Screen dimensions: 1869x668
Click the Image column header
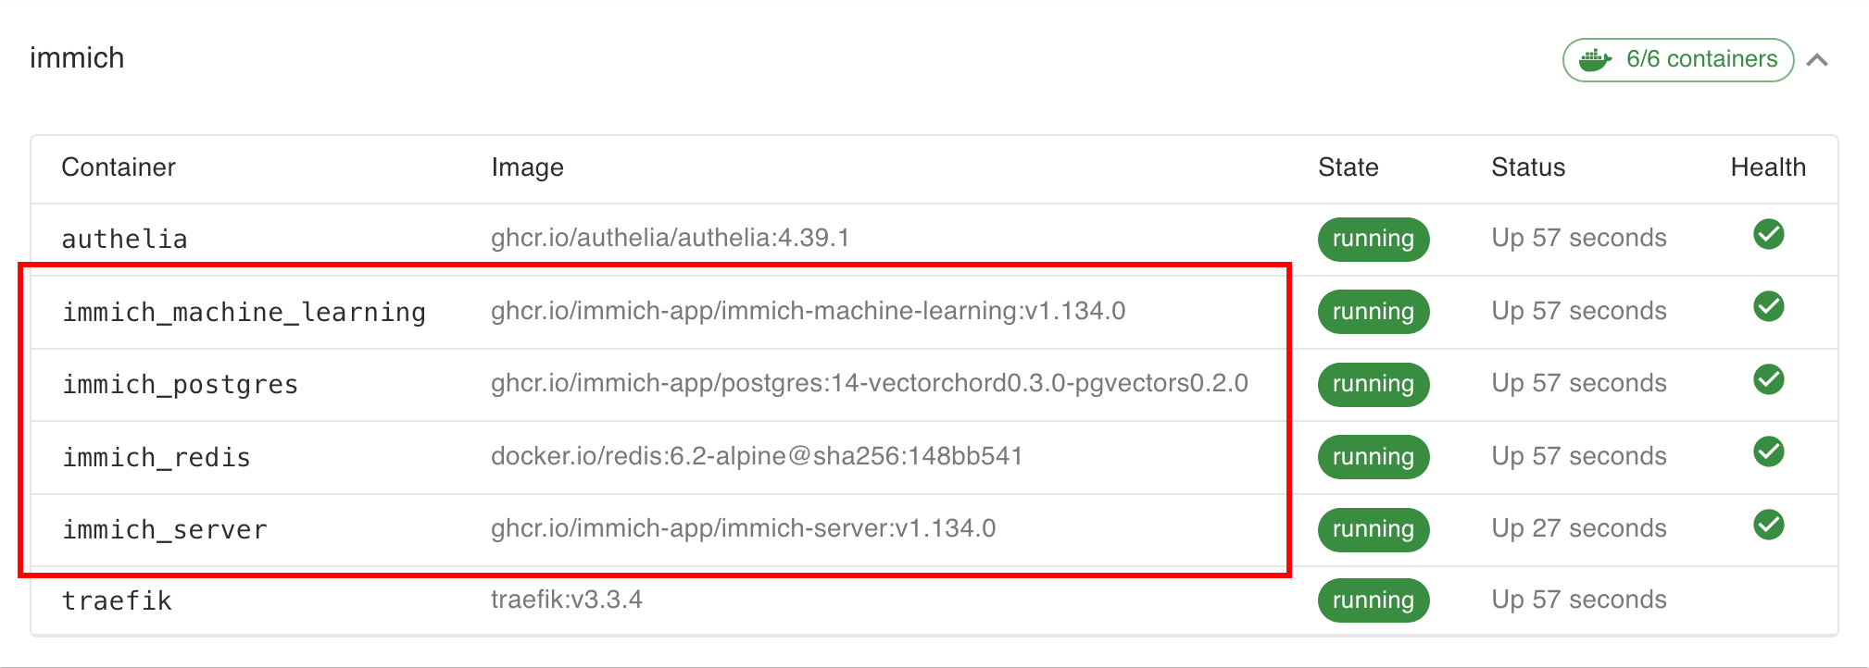pos(527,167)
